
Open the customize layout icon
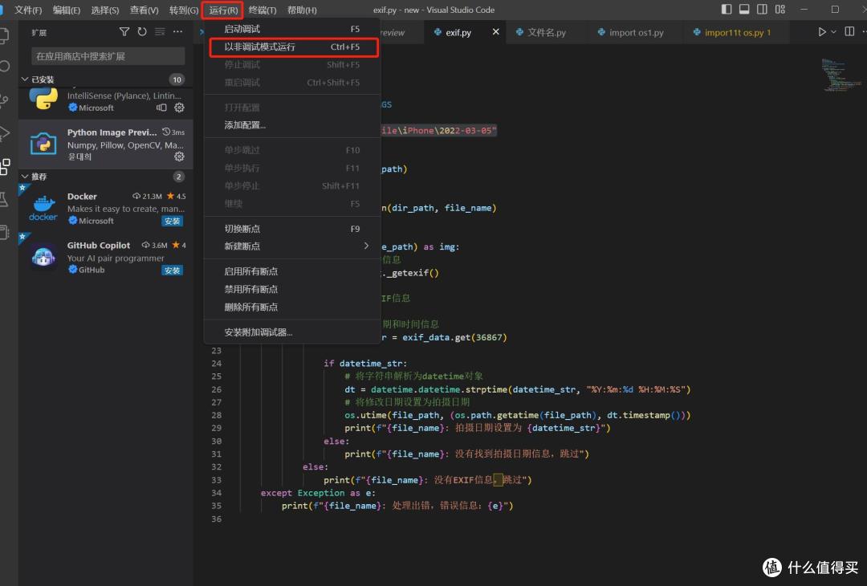click(x=780, y=10)
